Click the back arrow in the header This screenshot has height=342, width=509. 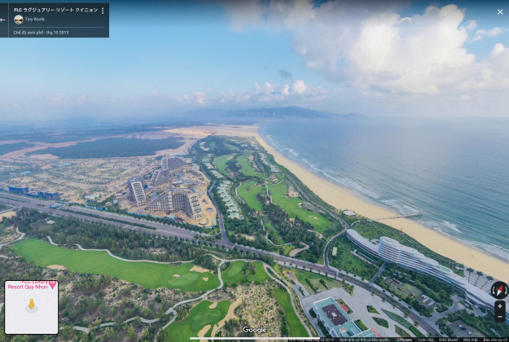tap(3, 20)
